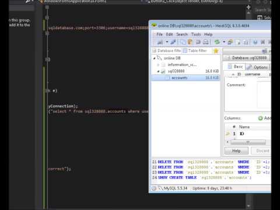Click the save disk toolbar icon

click(x=246, y=42)
